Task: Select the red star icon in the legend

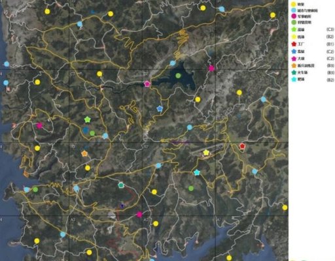Action: point(294,44)
